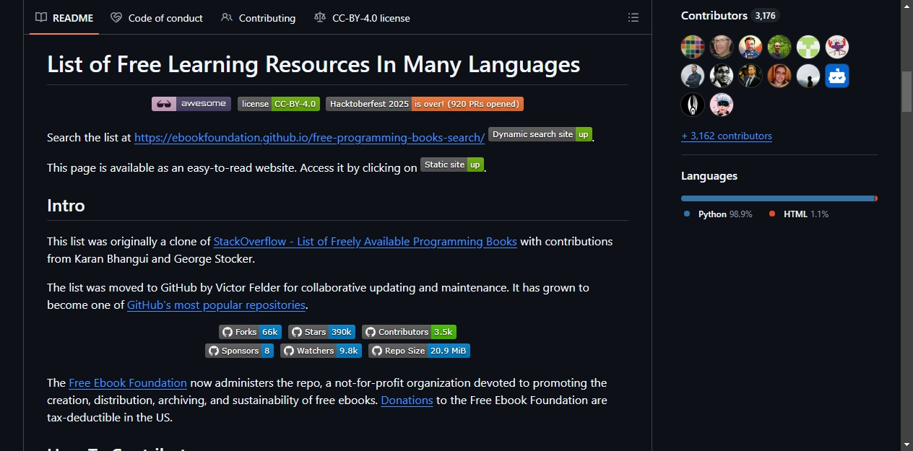Click the Sponsors 8 badge

click(x=239, y=351)
